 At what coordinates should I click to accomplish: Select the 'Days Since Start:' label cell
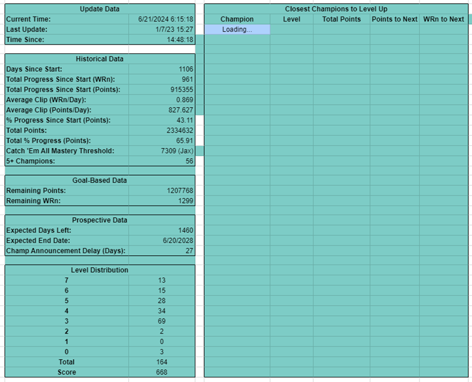pyautogui.click(x=67, y=69)
